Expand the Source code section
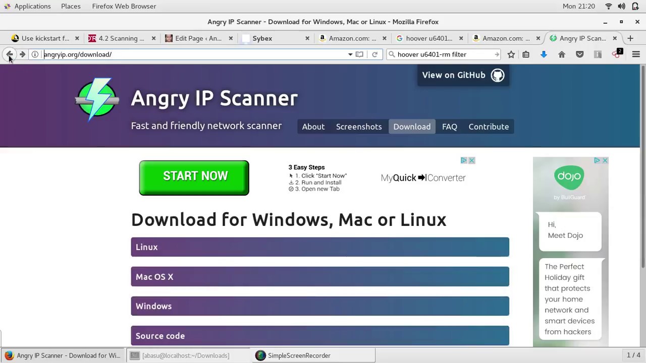646x363 pixels. click(320, 336)
